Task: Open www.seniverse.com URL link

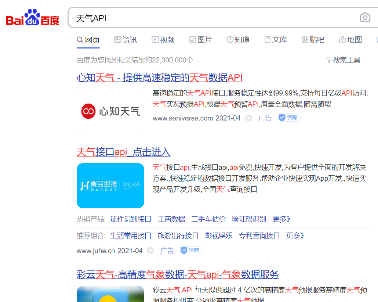Action: tap(183, 118)
